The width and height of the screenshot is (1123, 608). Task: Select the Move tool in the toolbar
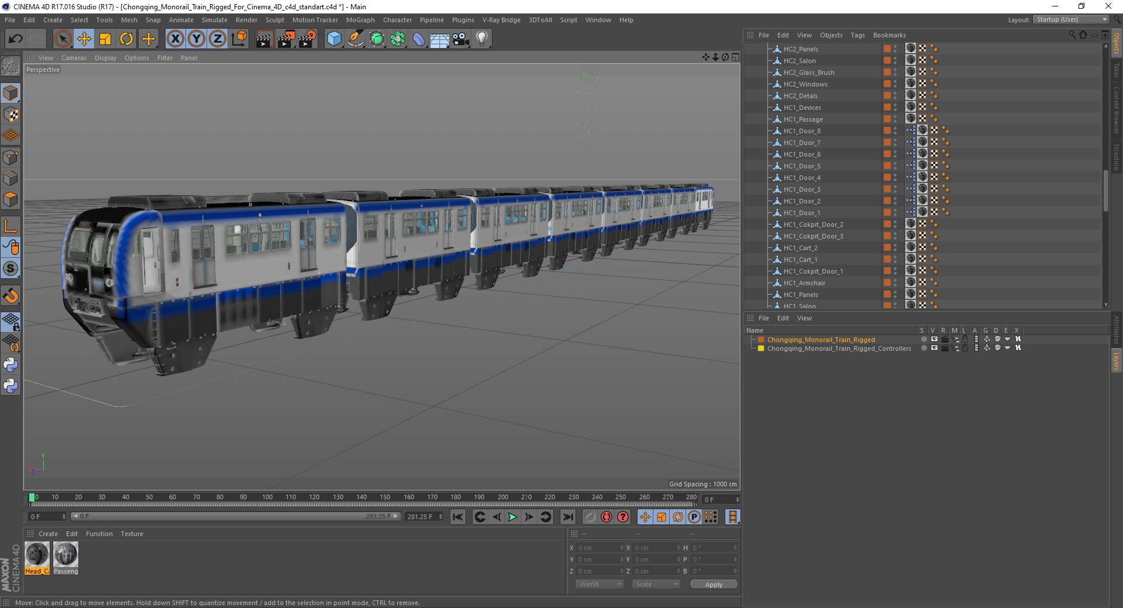[84, 39]
